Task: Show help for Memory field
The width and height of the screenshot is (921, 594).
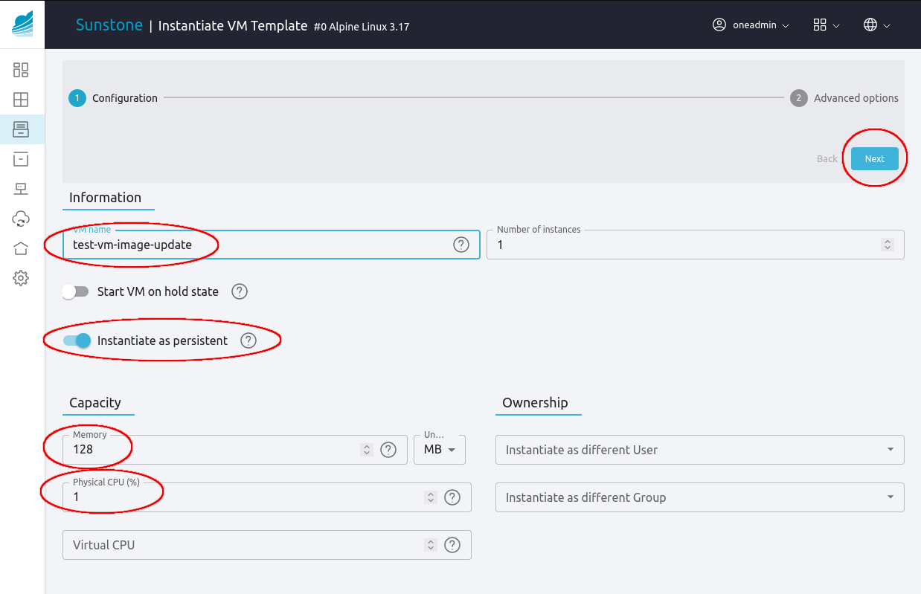Action: [388, 450]
